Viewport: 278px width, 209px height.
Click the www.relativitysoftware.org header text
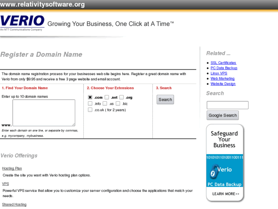pyautogui.click(x=42, y=4)
